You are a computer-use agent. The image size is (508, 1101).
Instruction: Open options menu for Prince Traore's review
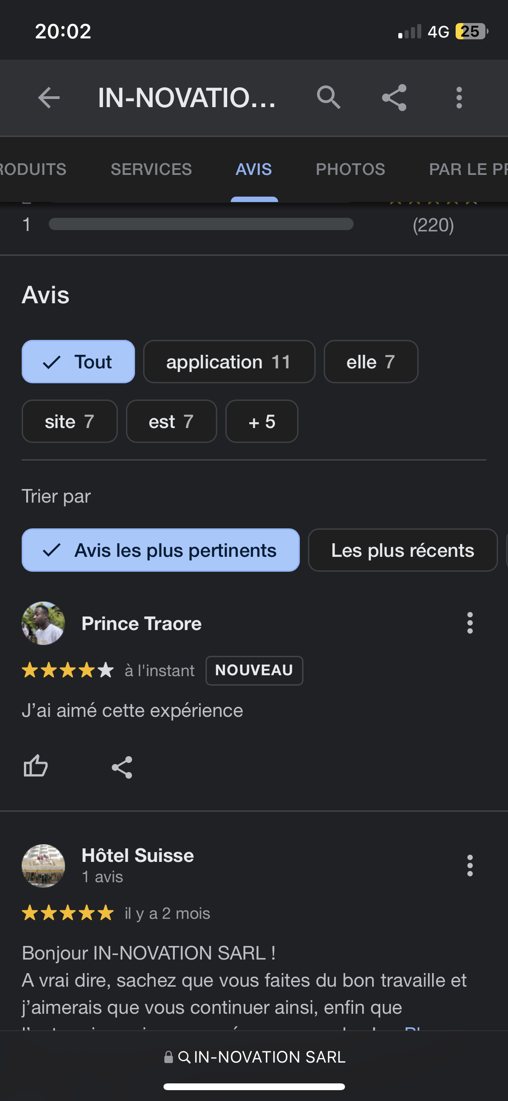coord(470,623)
